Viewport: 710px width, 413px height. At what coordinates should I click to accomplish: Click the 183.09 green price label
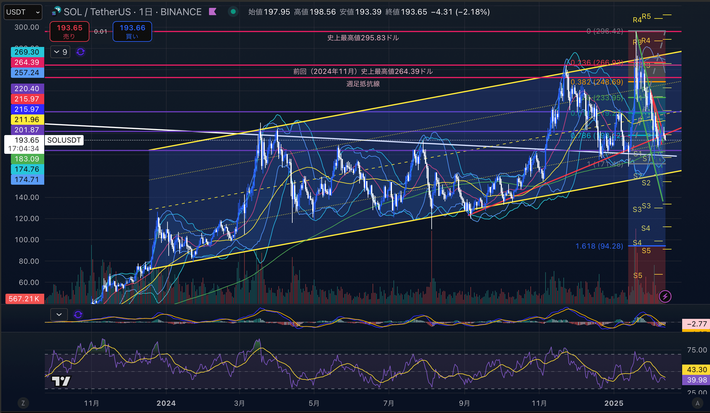coord(27,159)
